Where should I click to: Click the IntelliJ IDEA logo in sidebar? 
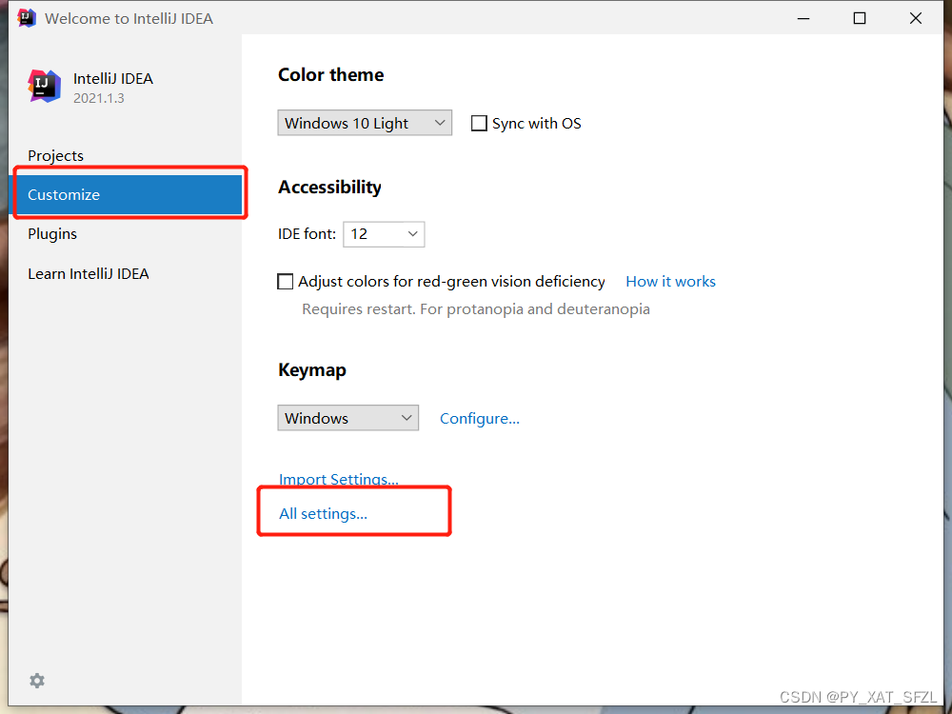tap(45, 87)
